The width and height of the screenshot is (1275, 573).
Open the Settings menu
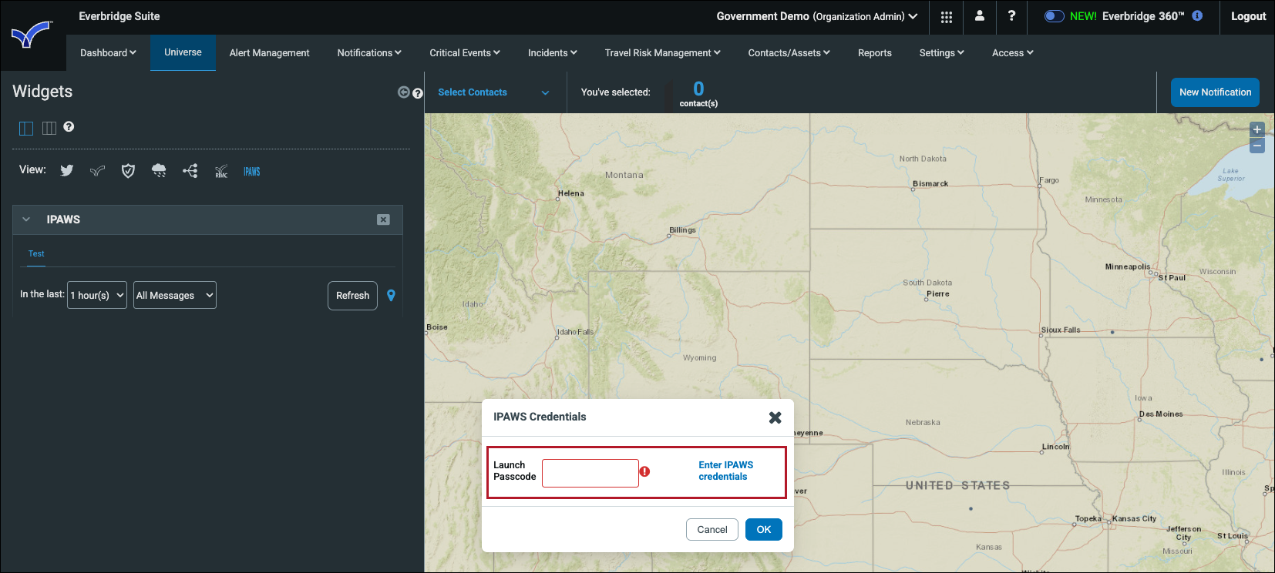942,53
